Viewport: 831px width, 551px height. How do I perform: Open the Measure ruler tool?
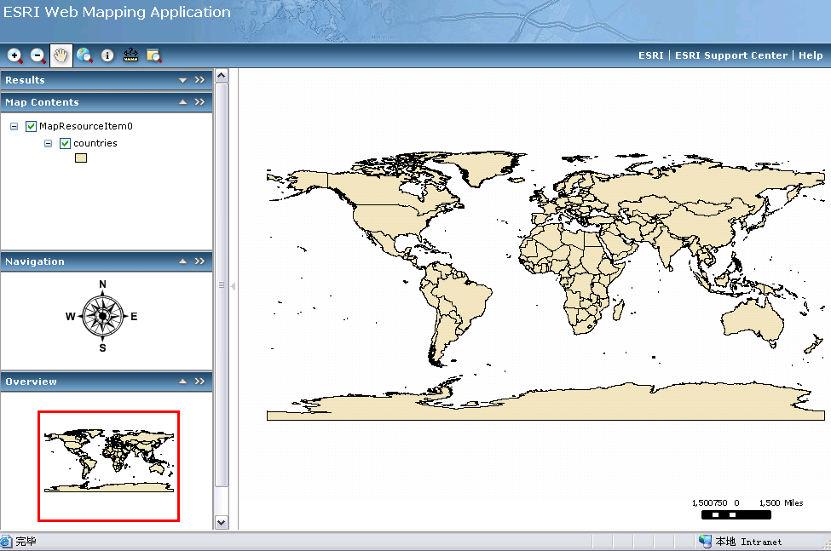click(130, 55)
